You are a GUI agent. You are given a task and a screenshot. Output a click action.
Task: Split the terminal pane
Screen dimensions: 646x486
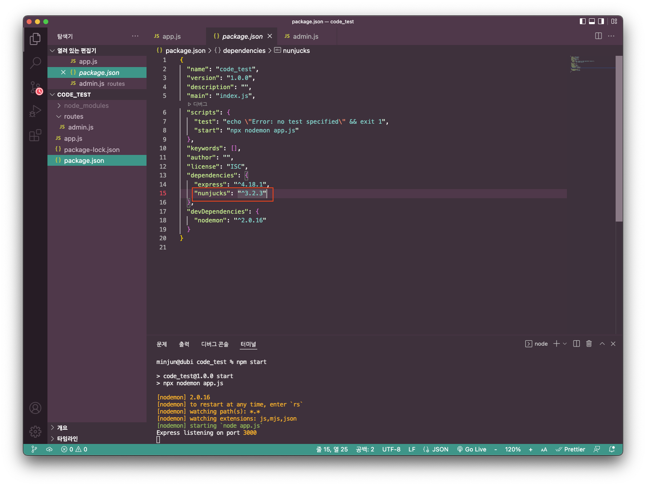(576, 344)
